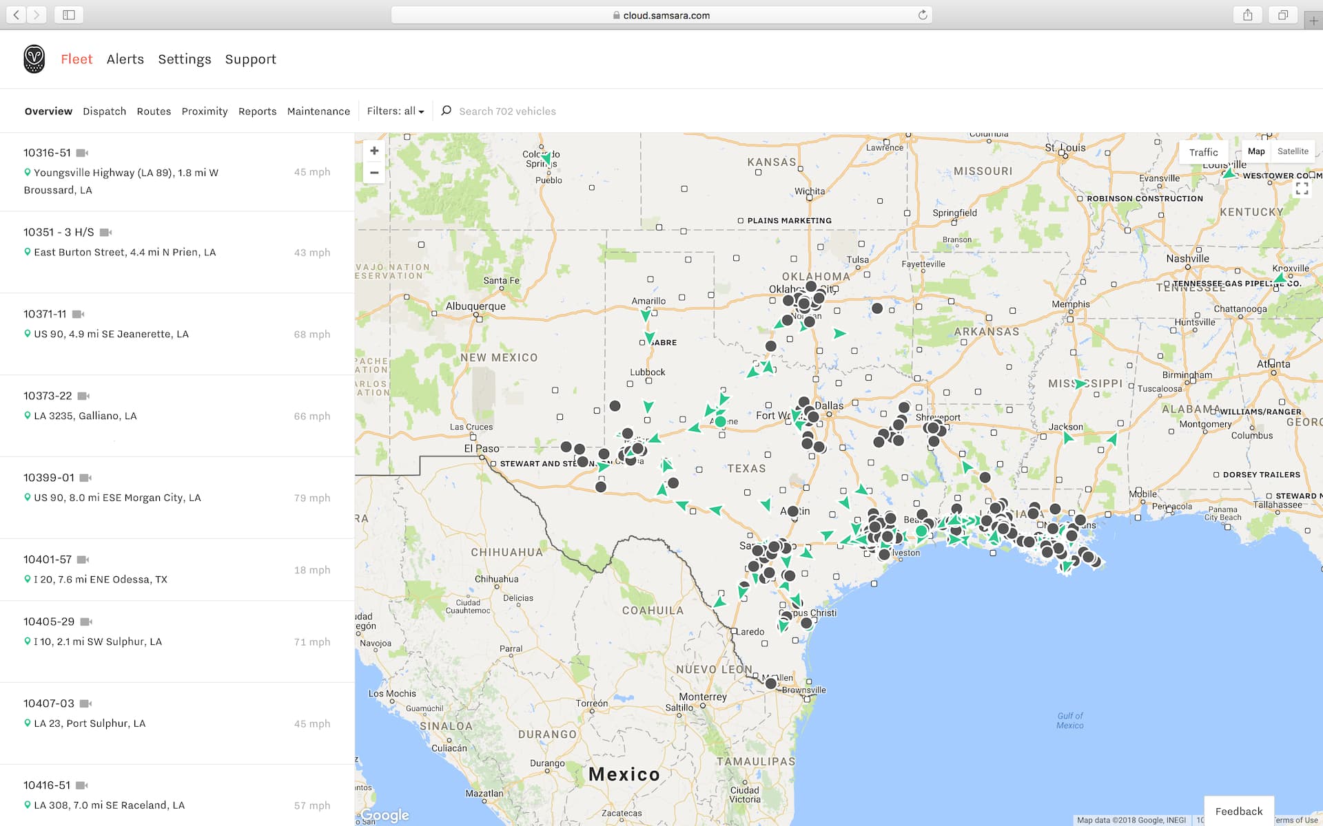Toggle the Traffic overlay on the map
This screenshot has height=826, width=1323.
point(1203,151)
